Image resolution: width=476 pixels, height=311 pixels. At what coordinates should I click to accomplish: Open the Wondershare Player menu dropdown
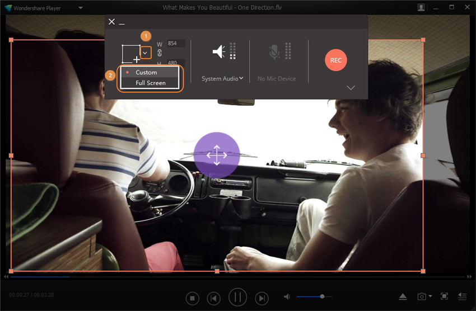pyautogui.click(x=81, y=8)
